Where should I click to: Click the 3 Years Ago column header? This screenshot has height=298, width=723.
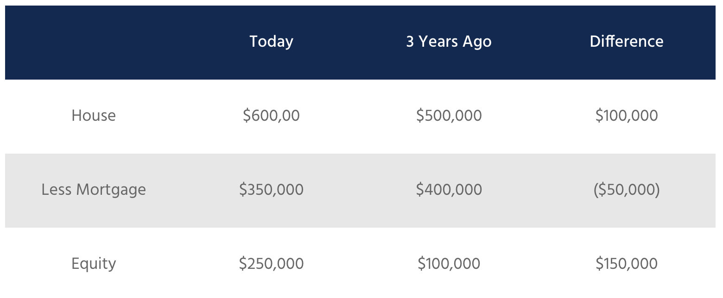449,42
